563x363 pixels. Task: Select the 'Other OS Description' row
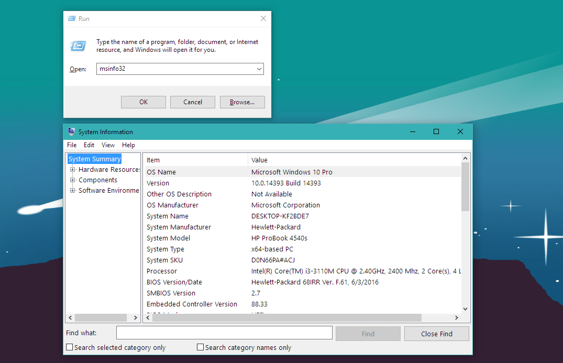[x=302, y=194]
